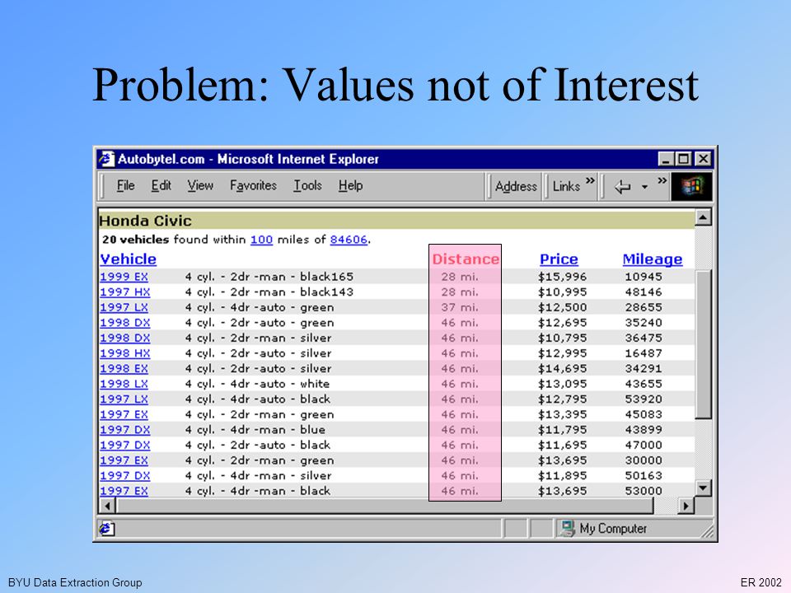Open the 1997 EX with 30000 mileage link
The height and width of the screenshot is (593, 791).
coord(124,460)
